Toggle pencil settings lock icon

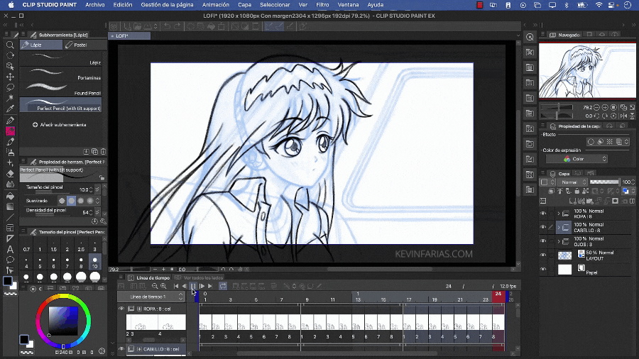pos(102,177)
